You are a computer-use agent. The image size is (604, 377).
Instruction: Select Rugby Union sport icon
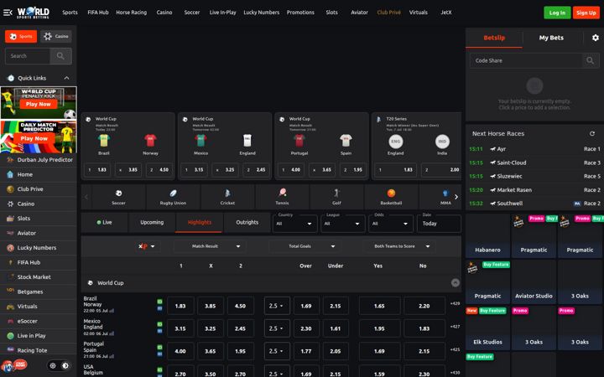(173, 197)
